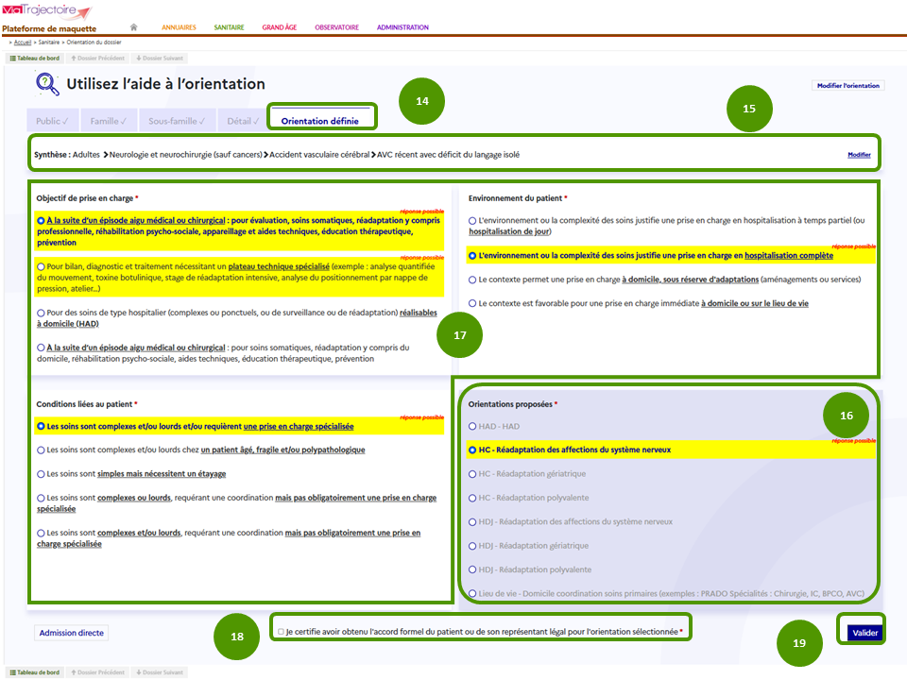907x680 pixels.
Task: Choose patient âgé, fragile et/ou polypathologique condition
Action: pyautogui.click(x=41, y=450)
